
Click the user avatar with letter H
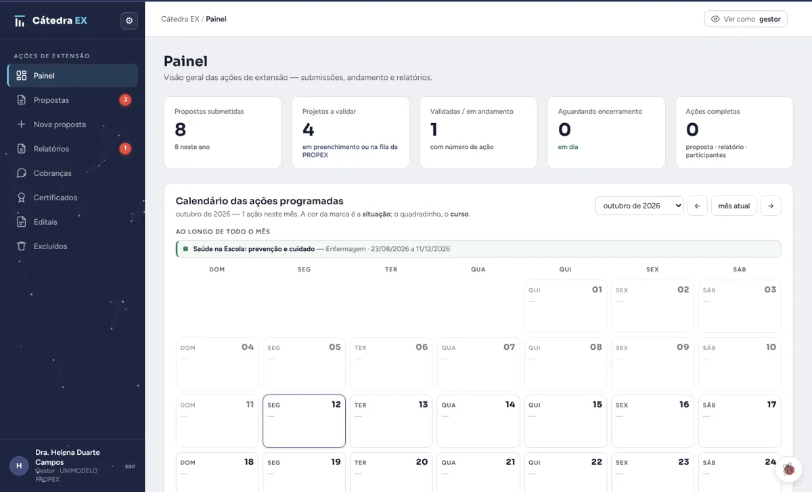click(19, 466)
